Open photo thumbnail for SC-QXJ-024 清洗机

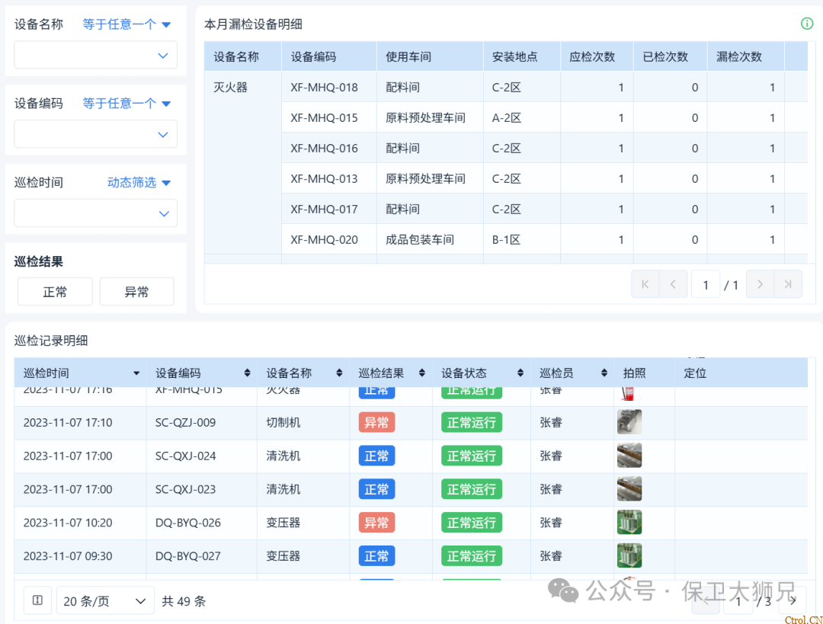pos(629,456)
